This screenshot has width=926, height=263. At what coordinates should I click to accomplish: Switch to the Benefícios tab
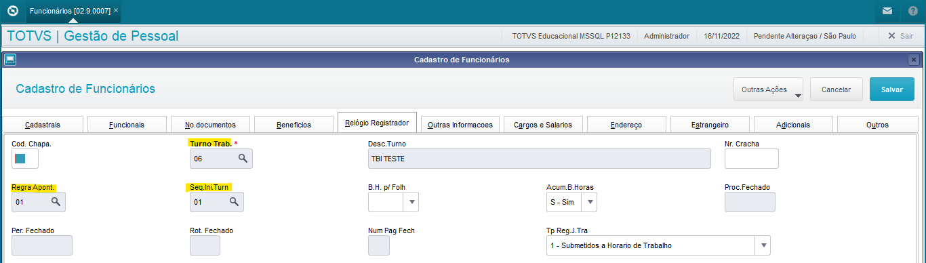(x=294, y=125)
